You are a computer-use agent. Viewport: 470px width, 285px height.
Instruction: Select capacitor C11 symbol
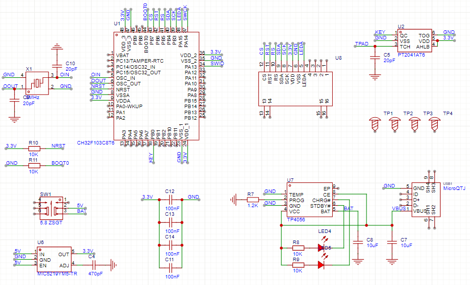click(x=171, y=268)
